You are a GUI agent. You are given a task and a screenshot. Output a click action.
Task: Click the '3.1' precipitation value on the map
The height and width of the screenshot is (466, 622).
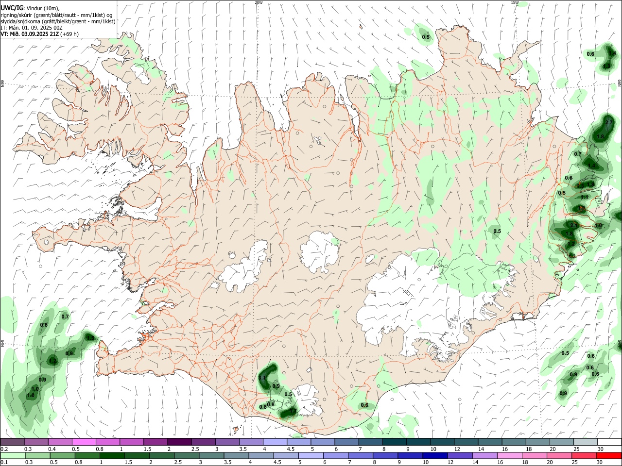(x=262, y=378)
